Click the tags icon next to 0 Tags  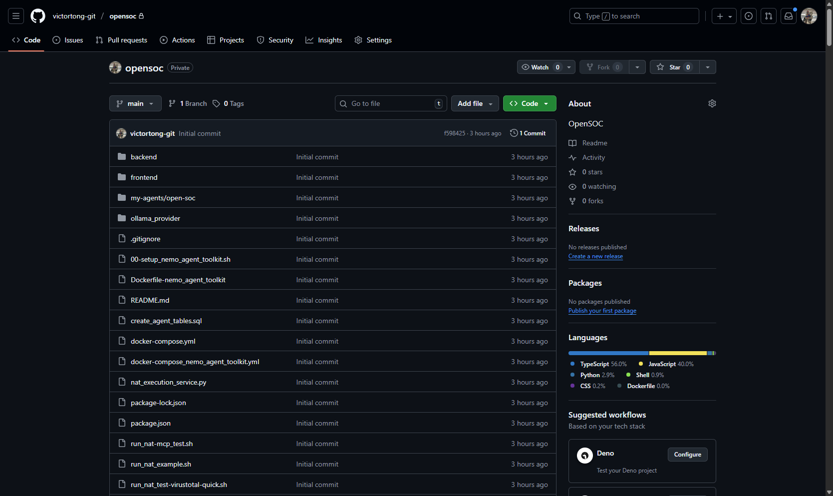click(x=216, y=103)
